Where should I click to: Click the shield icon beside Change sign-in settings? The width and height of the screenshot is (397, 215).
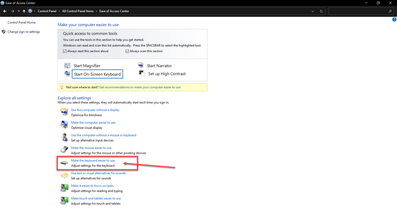(4, 32)
